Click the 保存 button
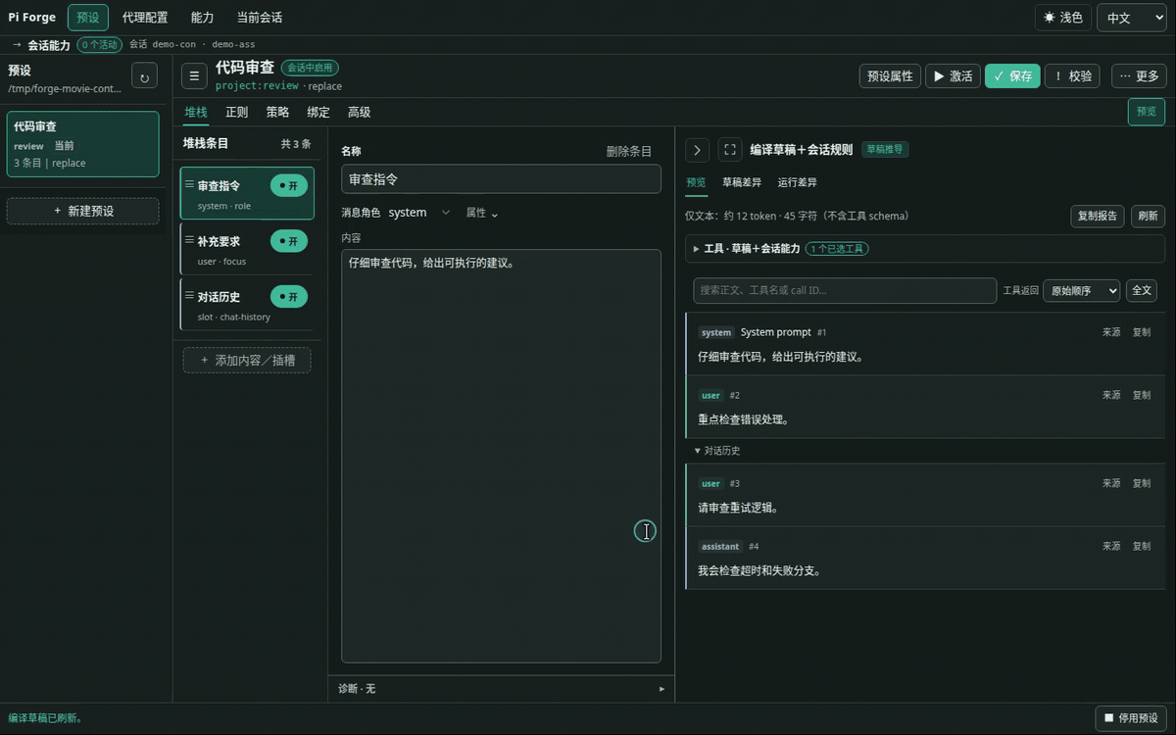 click(x=1012, y=75)
